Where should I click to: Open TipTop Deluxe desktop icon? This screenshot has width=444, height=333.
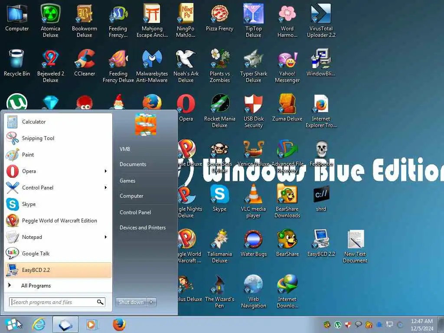click(253, 20)
